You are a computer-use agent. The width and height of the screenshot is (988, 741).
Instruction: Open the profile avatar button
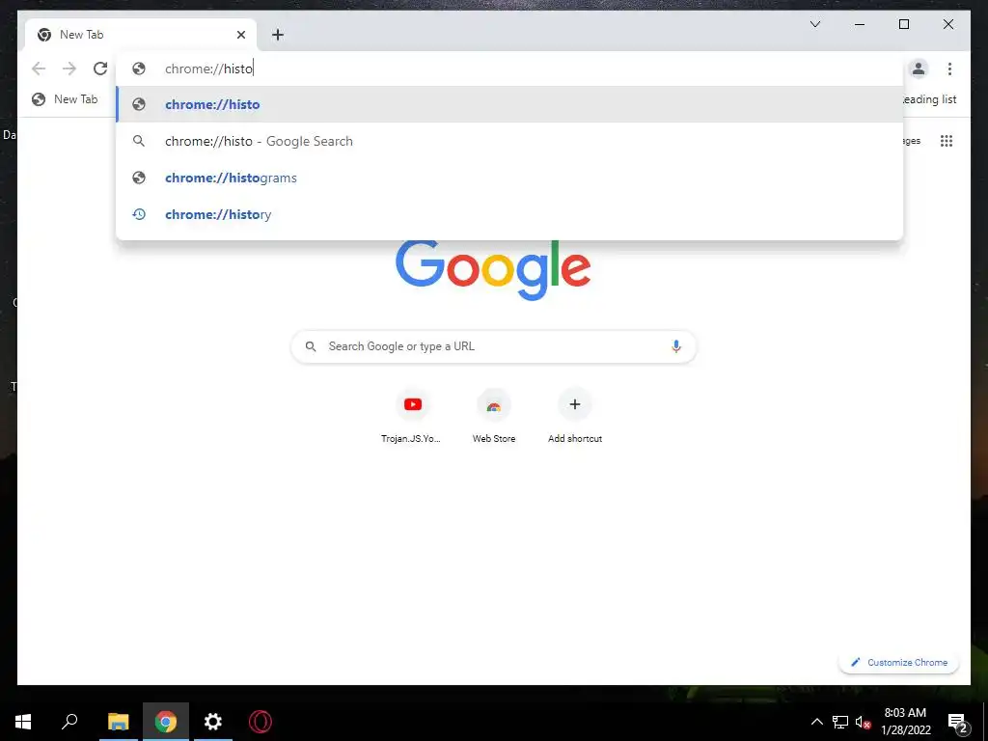coord(919,69)
